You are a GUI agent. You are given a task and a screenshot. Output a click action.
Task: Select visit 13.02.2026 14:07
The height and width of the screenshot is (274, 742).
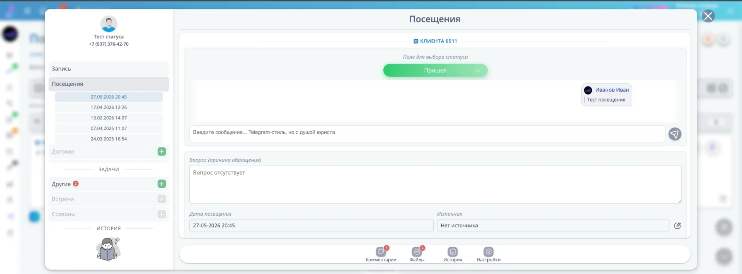(109, 118)
